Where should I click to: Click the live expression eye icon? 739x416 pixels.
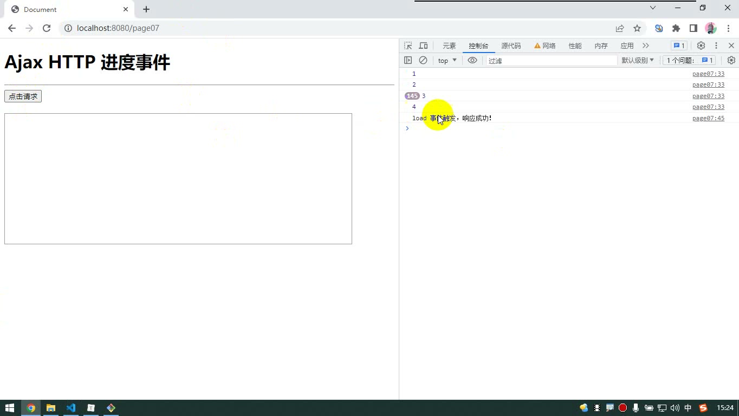point(472,60)
